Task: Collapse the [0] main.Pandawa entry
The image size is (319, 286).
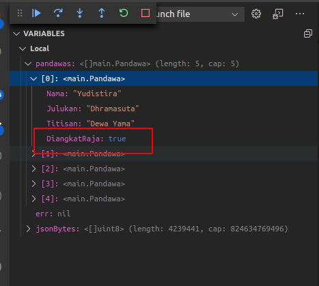Action: click(33, 78)
